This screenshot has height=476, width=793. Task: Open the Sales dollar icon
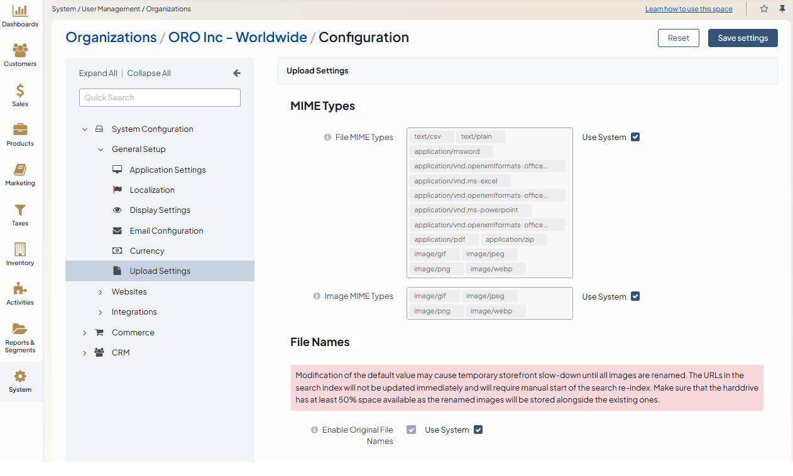tap(20, 91)
